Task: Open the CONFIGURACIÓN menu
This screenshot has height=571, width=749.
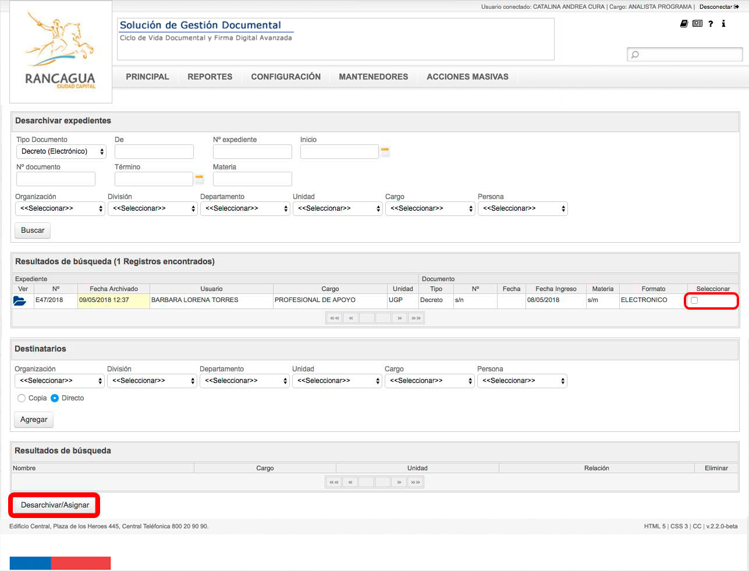Action: click(286, 77)
